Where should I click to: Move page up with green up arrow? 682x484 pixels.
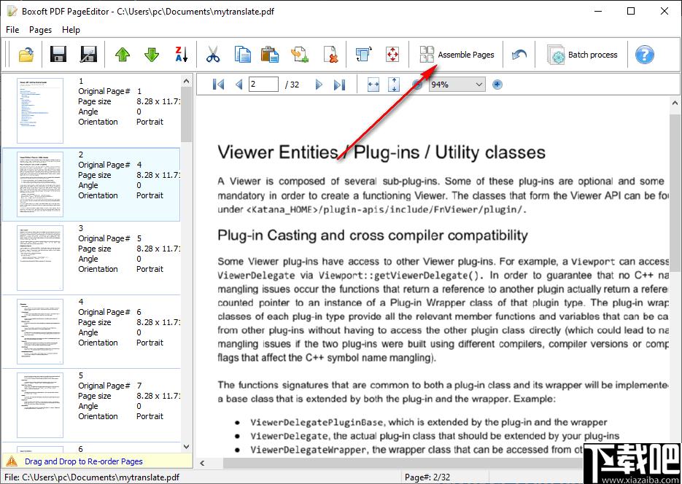pyautogui.click(x=123, y=55)
